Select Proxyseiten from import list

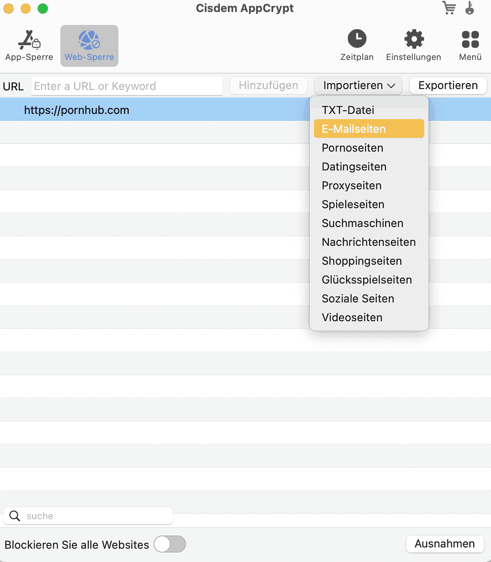pyautogui.click(x=369, y=185)
